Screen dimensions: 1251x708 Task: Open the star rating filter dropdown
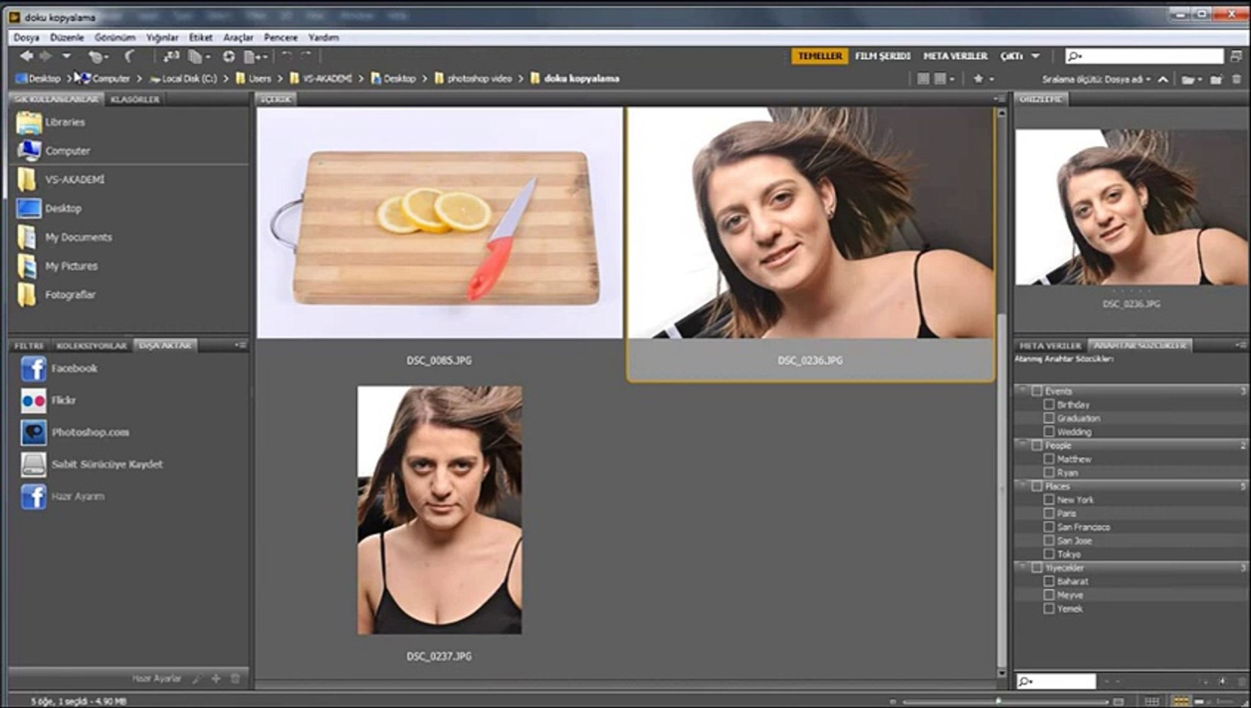(x=983, y=79)
